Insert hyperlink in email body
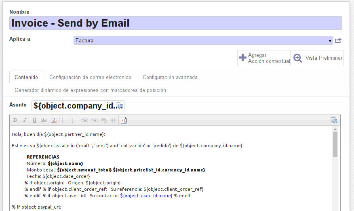Viewport: 354px width, 211px height. [104, 120]
